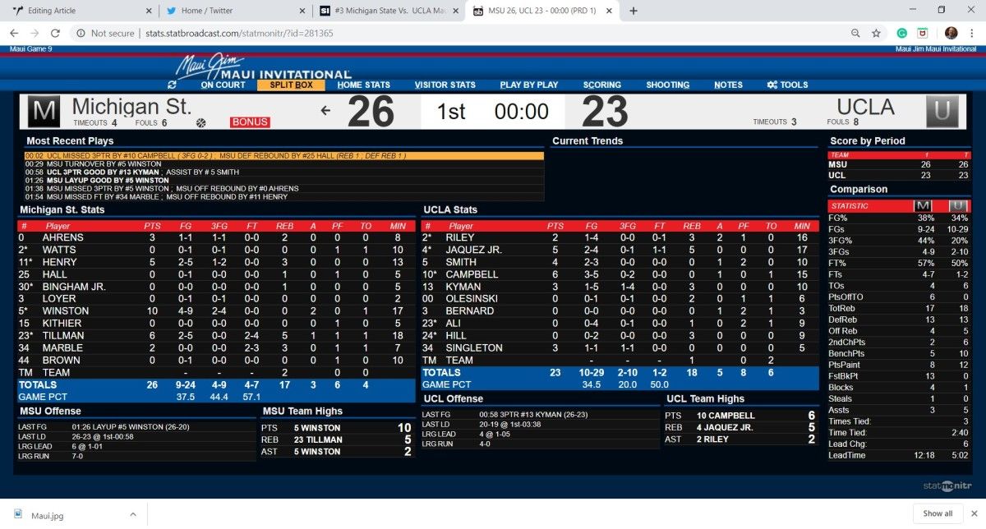
Task: Click the highlighted most recent play row
Action: point(284,155)
